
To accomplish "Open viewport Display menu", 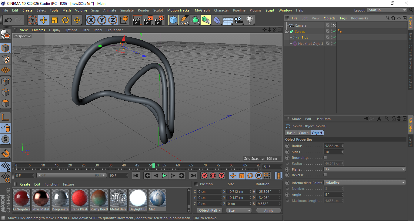I will click(55, 30).
